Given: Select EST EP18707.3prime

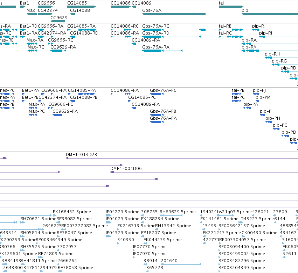Looking at the screenshot, I should [143, 236].
